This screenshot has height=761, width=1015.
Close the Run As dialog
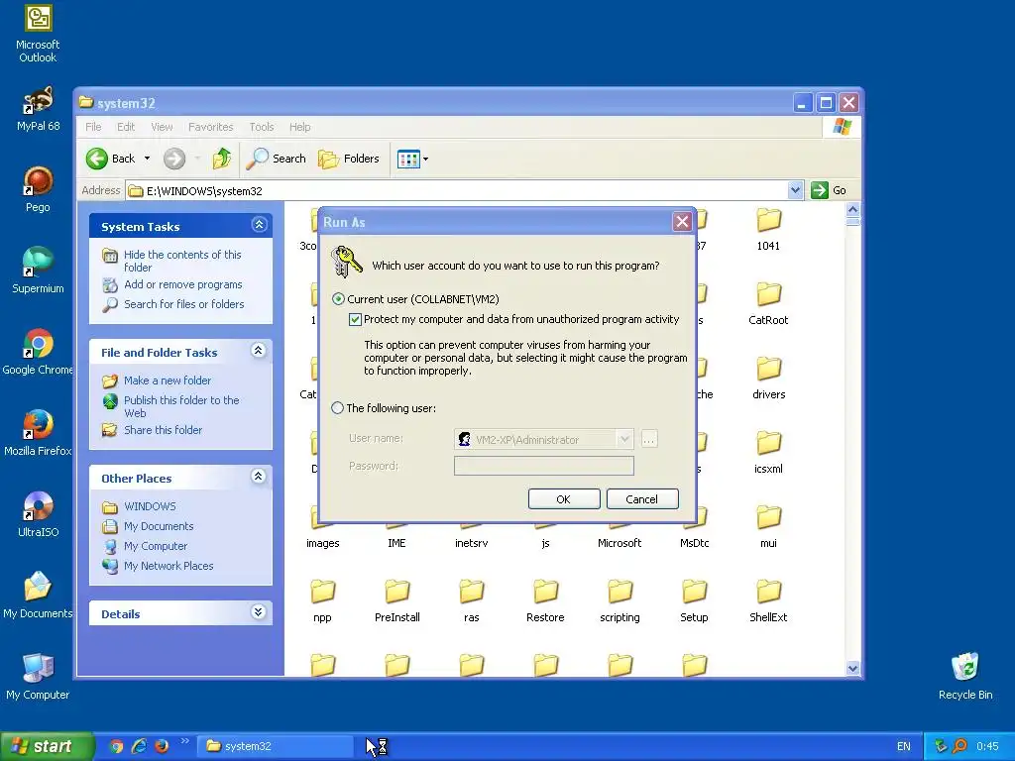click(682, 222)
